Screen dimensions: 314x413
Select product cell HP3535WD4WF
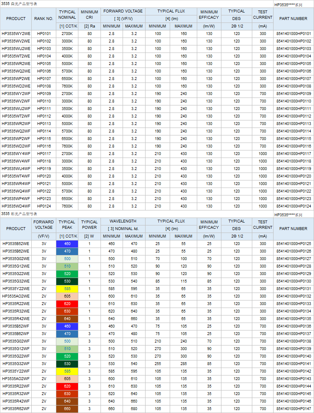(x=16, y=206)
